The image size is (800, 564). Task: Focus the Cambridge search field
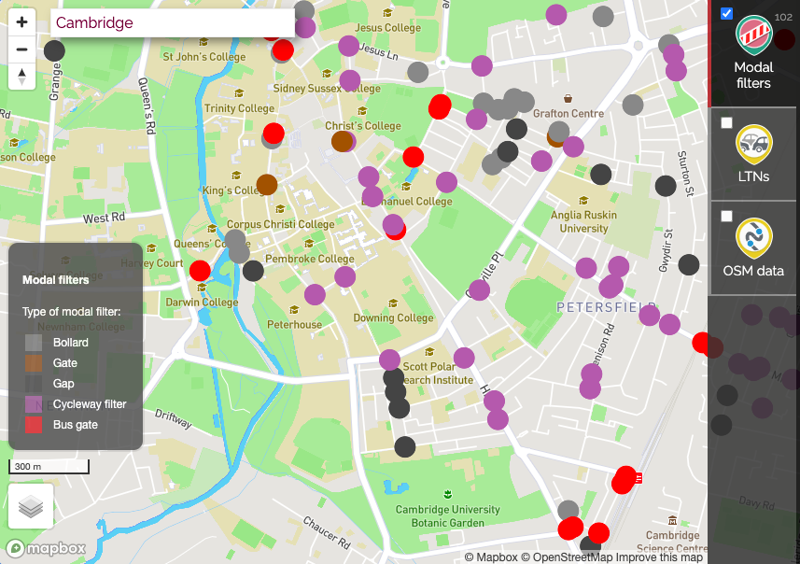pyautogui.click(x=173, y=22)
